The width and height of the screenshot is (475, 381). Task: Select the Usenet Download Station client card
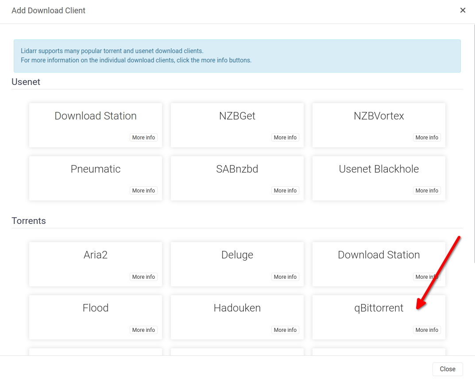96,125
